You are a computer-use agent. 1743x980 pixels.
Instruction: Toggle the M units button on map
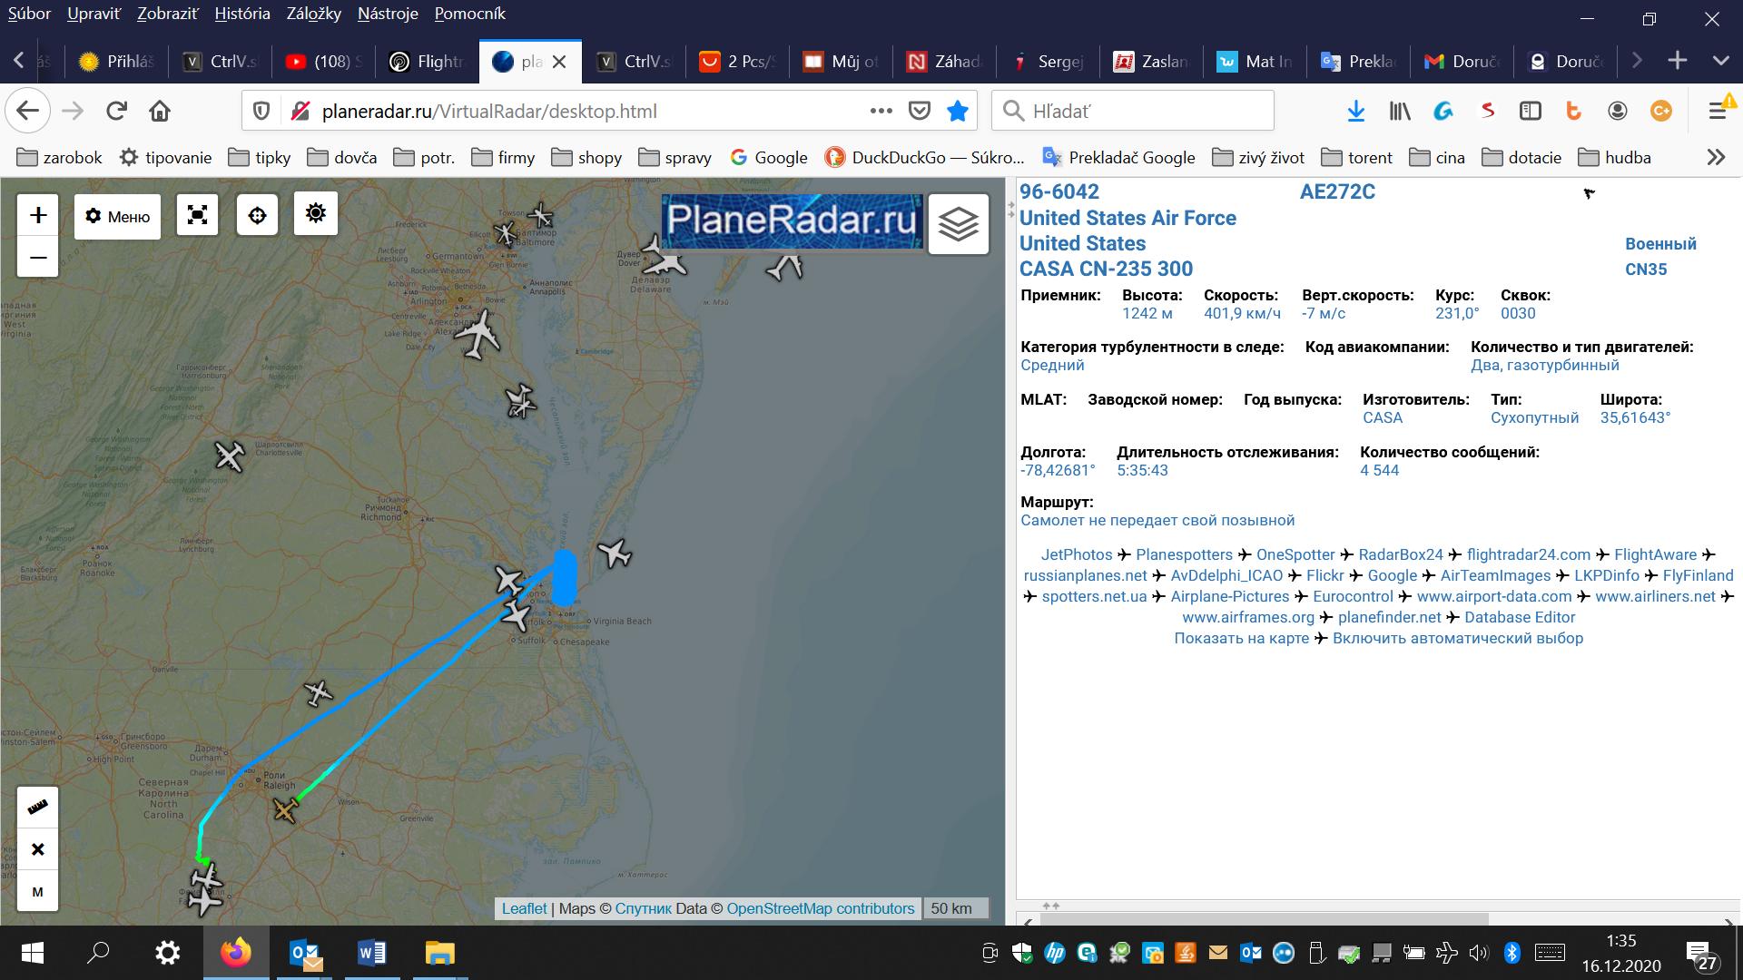coord(37,892)
